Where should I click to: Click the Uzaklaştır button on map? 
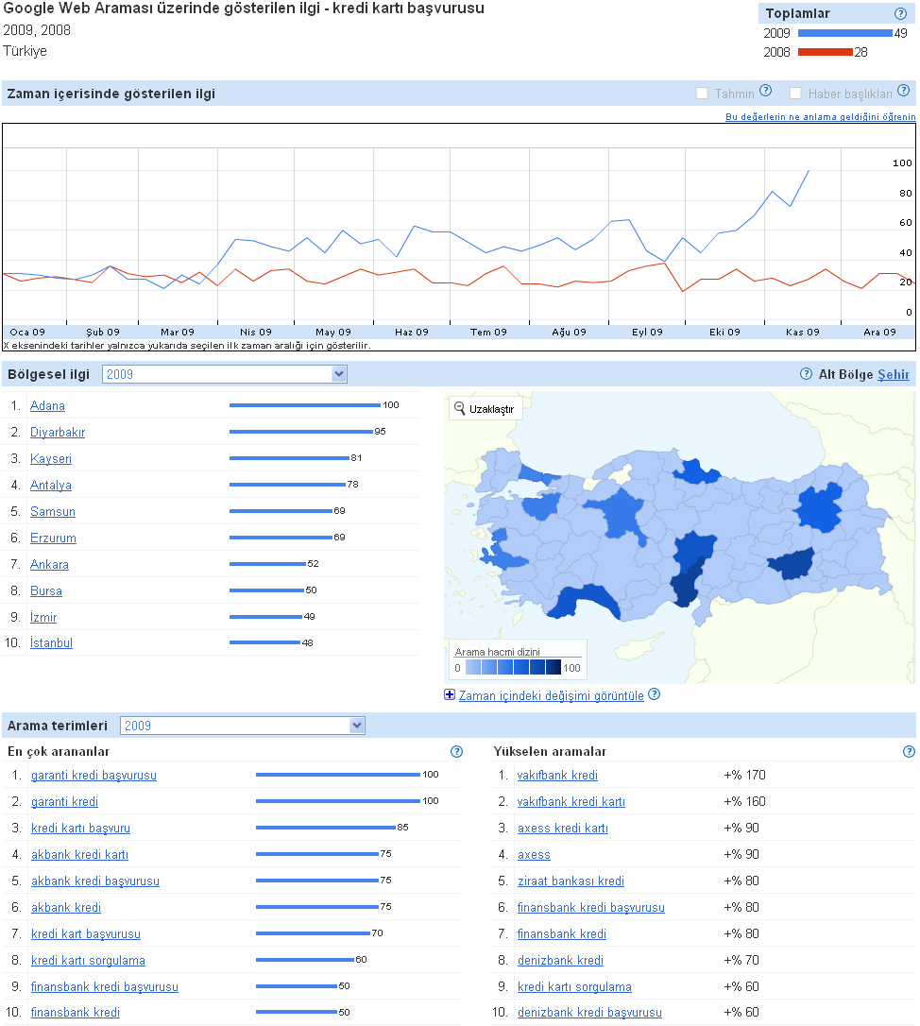(x=486, y=408)
